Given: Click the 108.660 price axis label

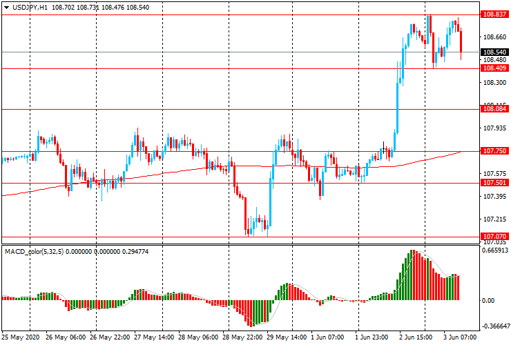Looking at the screenshot, I should [494, 37].
